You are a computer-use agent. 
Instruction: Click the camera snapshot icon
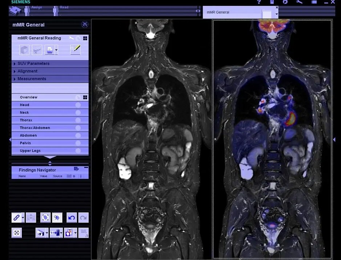point(40,233)
